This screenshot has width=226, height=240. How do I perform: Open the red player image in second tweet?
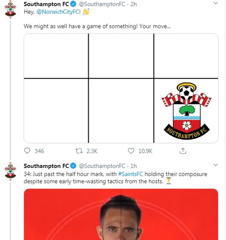pos(121,214)
